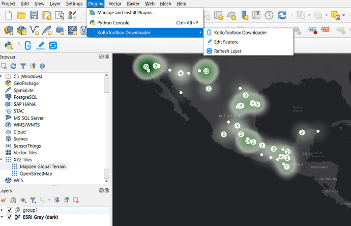Open New Print Layout icon

(x=47, y=15)
